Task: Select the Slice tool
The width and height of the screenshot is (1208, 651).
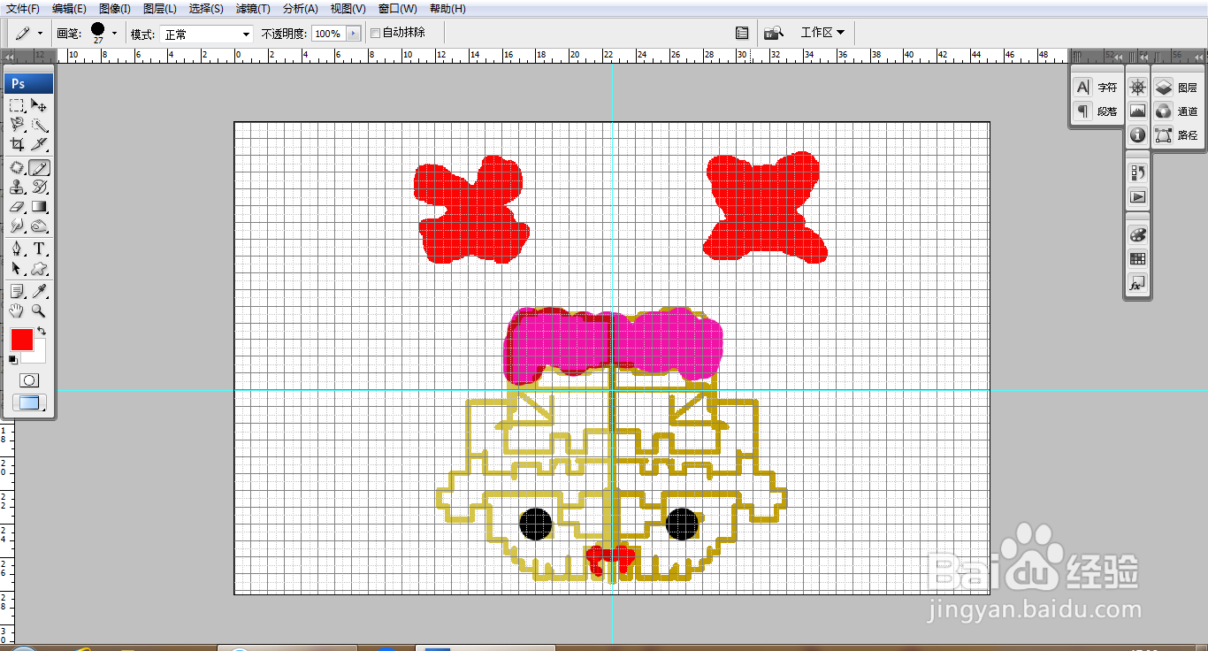Action: click(x=39, y=145)
